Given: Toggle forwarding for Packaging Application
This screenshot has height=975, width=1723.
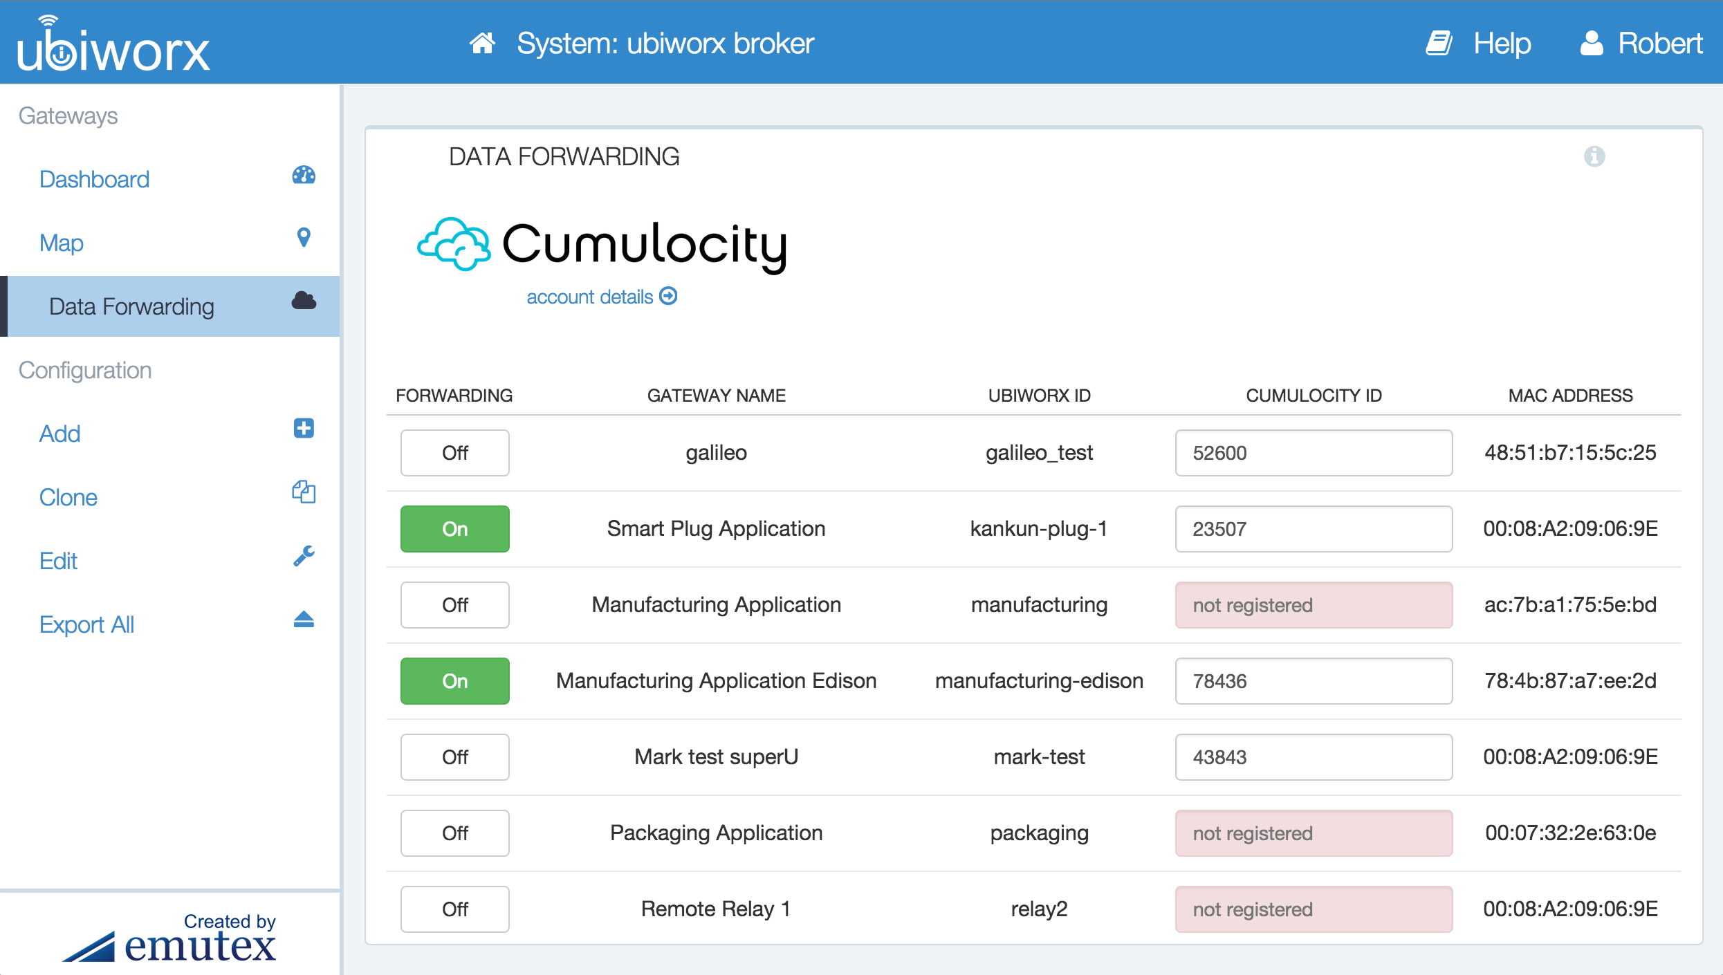Looking at the screenshot, I should [455, 833].
